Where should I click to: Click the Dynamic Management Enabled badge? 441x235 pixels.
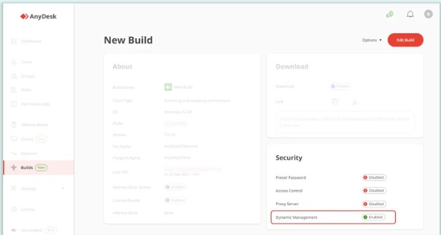click(374, 217)
